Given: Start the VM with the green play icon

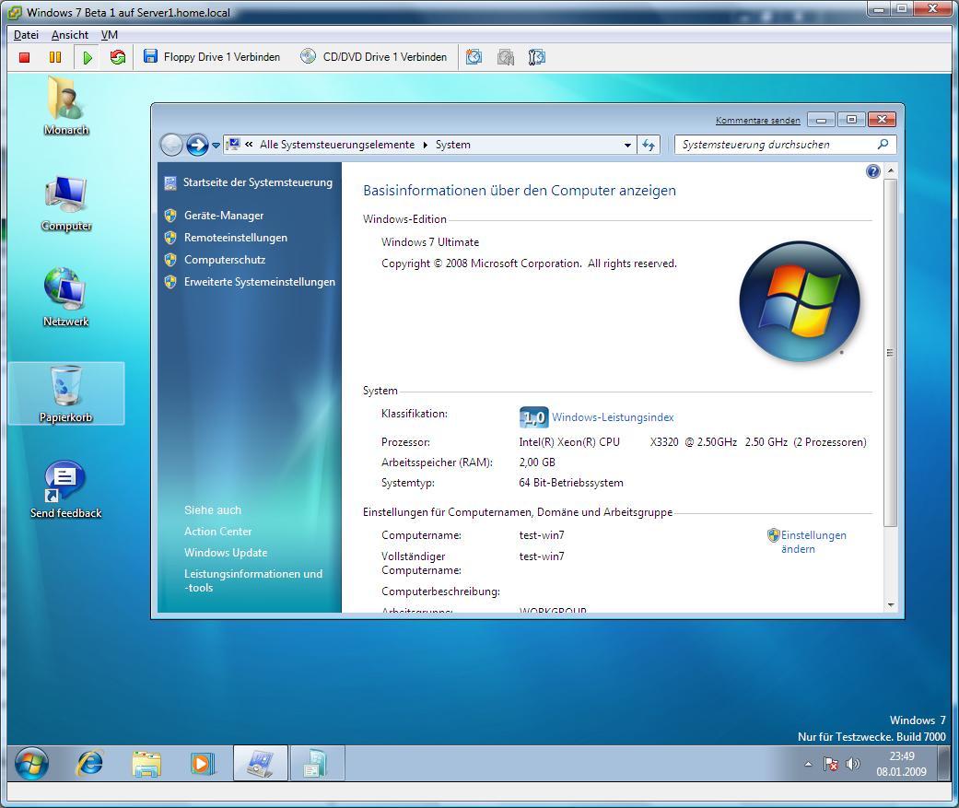Looking at the screenshot, I should [x=88, y=57].
